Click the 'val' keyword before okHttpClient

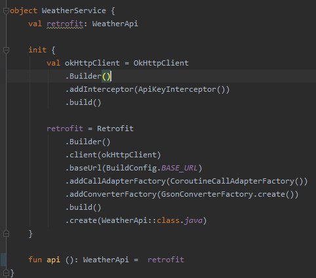pyautogui.click(x=53, y=63)
